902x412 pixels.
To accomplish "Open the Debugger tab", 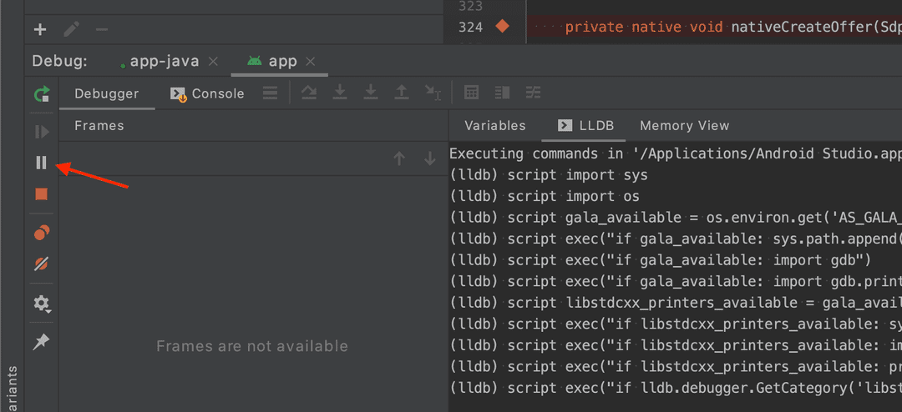I will pos(106,93).
